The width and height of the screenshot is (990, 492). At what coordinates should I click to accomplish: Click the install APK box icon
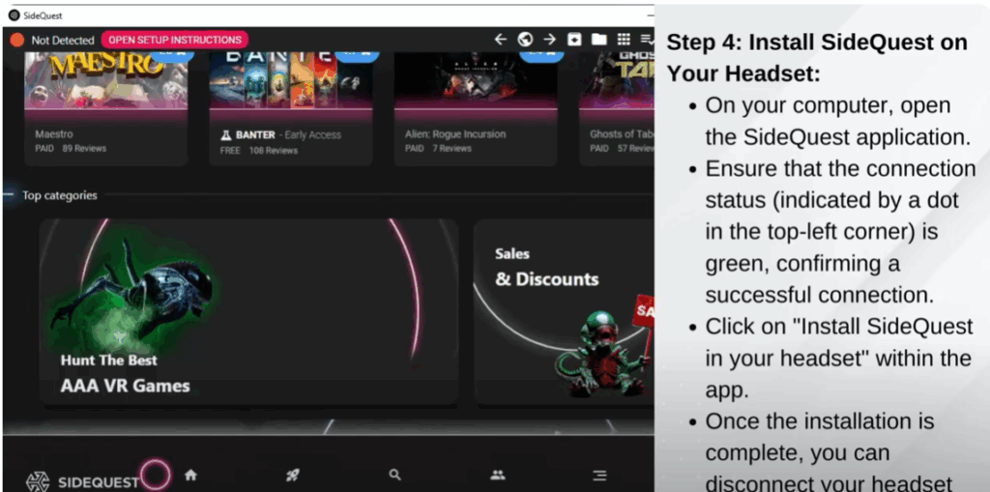[x=574, y=40]
